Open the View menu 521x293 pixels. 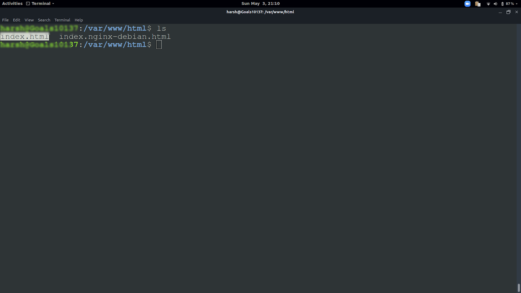[29, 20]
